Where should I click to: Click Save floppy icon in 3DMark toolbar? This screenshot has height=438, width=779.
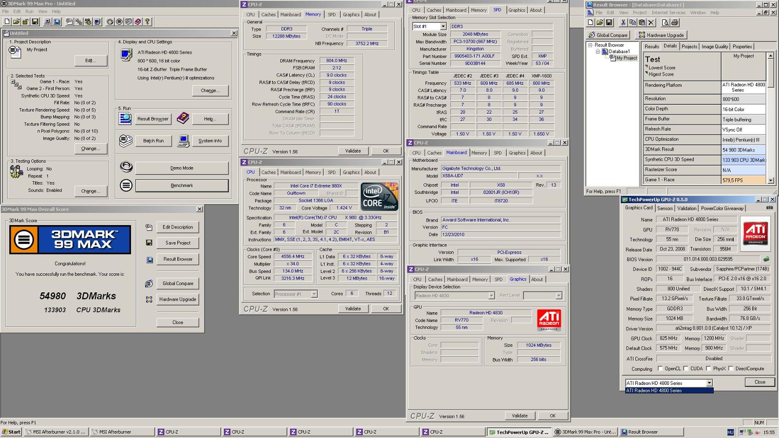coord(35,22)
